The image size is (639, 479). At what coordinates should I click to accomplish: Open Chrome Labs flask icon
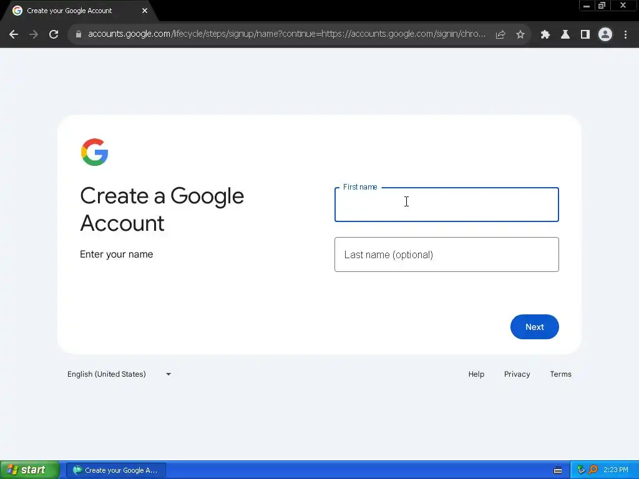point(565,35)
